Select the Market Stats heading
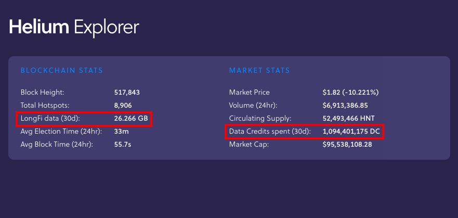Screen dimensions: 458x218 pyautogui.click(x=259, y=70)
